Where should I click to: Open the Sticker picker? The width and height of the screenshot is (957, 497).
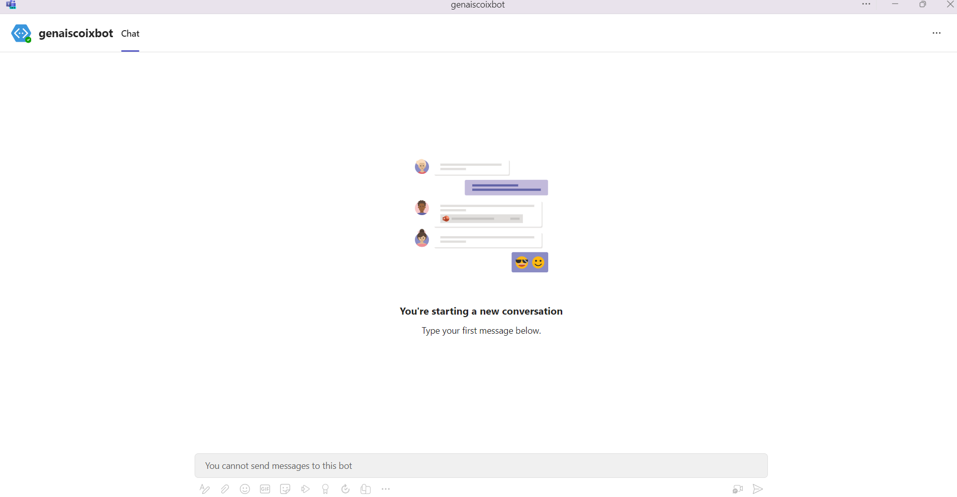pos(285,489)
